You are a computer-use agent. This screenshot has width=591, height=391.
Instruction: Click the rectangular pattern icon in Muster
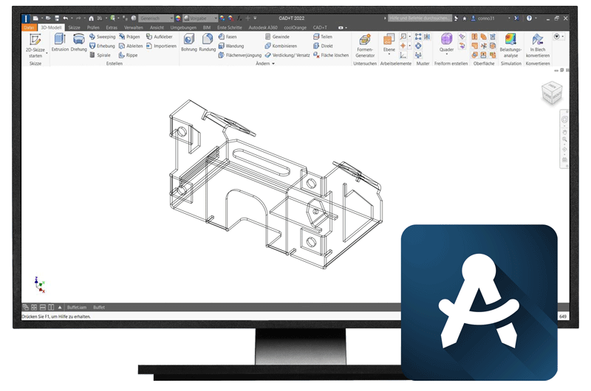418,36
